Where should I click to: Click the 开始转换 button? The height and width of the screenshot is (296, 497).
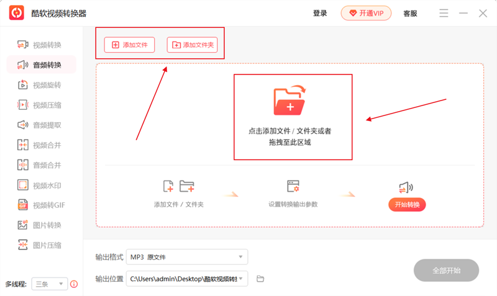tap(407, 205)
